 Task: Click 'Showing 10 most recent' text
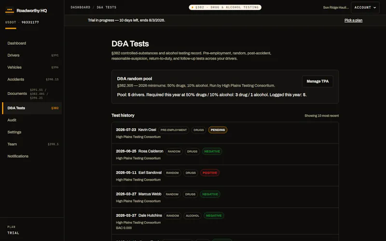click(x=321, y=116)
